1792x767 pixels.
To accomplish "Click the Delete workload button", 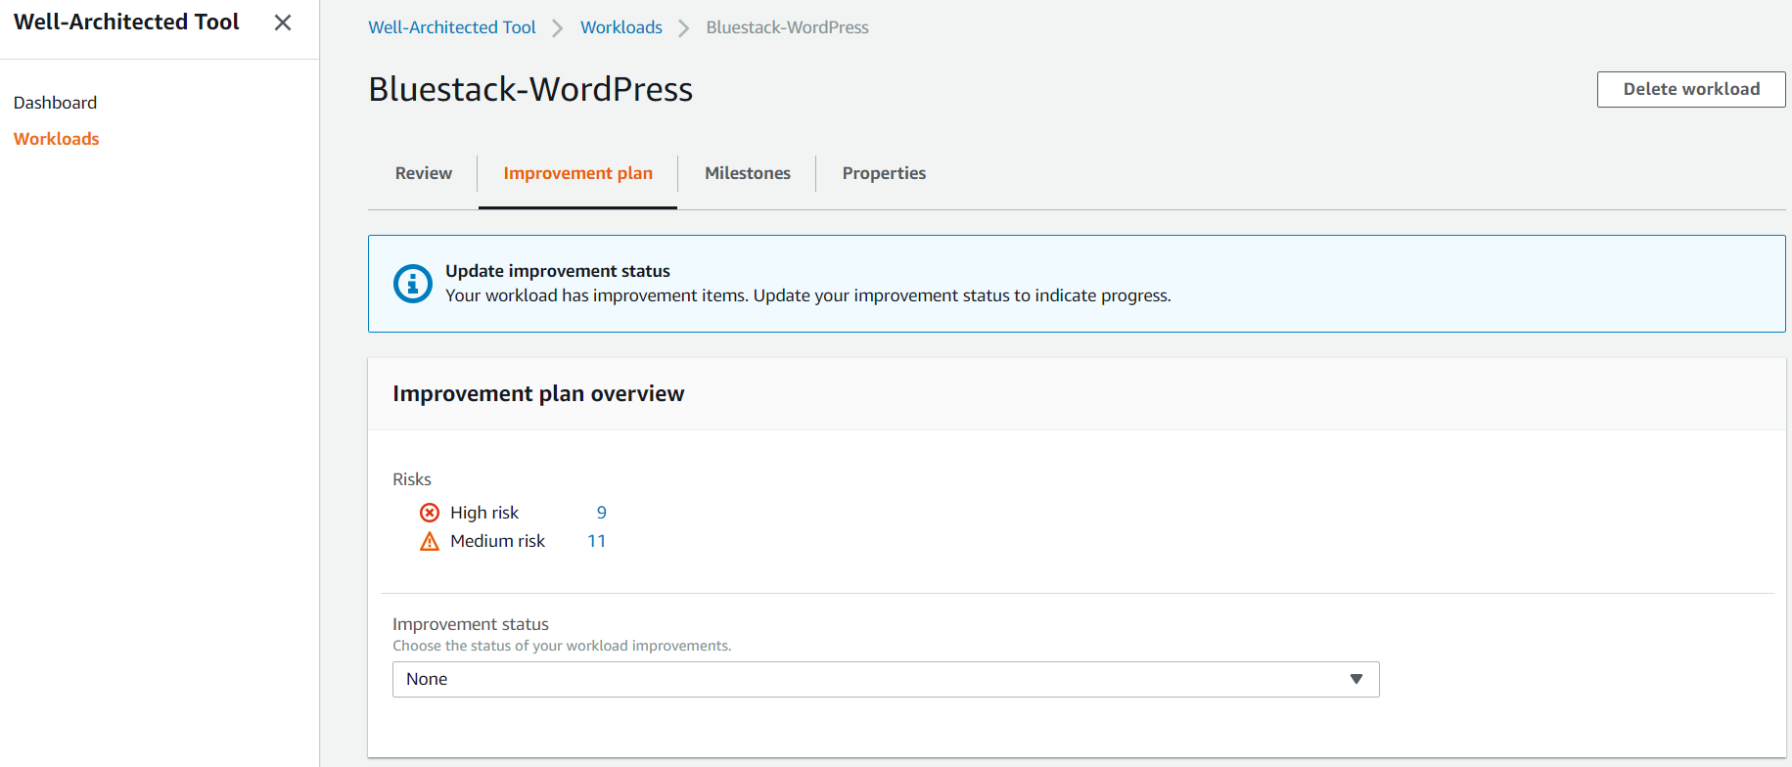I will tap(1691, 89).
